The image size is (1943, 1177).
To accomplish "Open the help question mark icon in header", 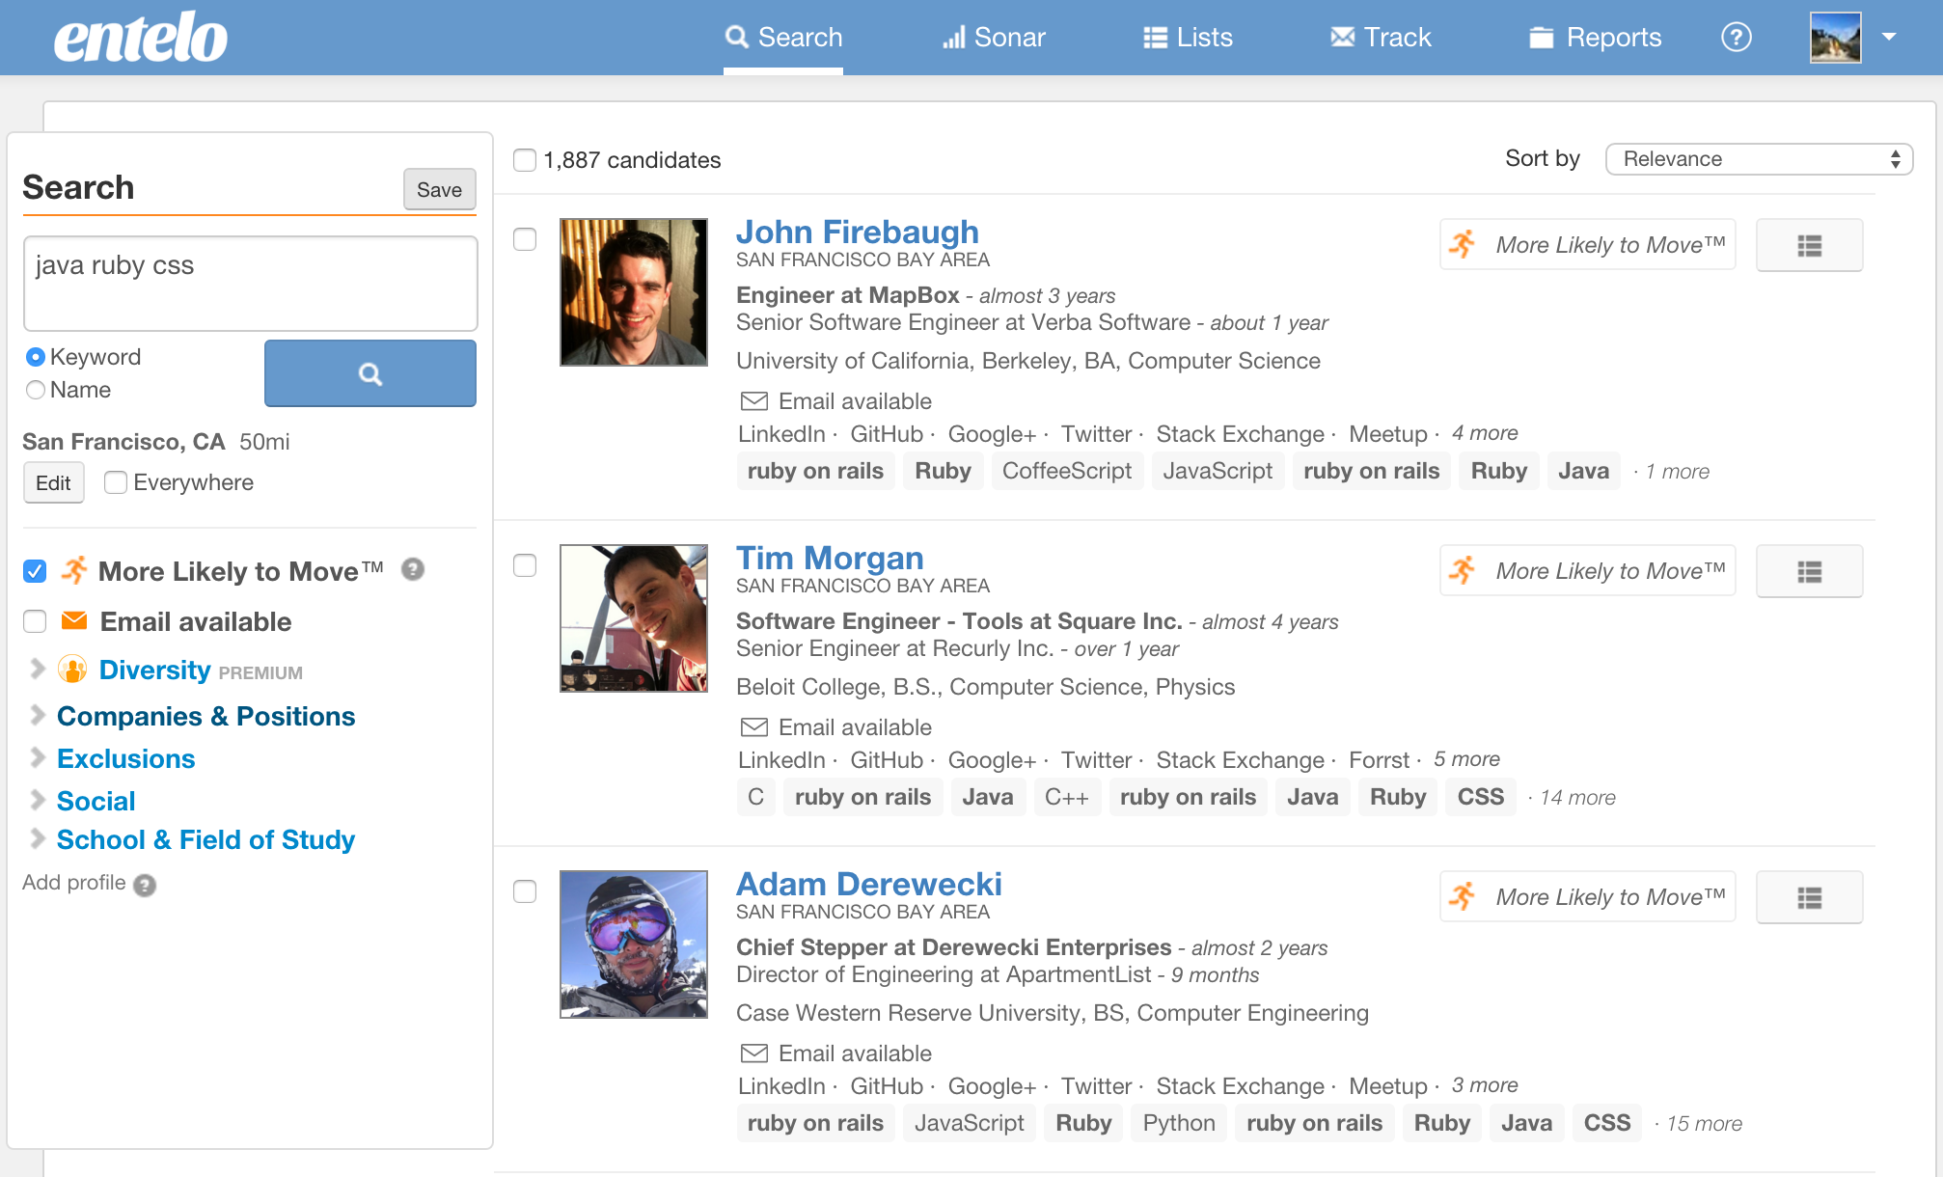I will [x=1736, y=38].
